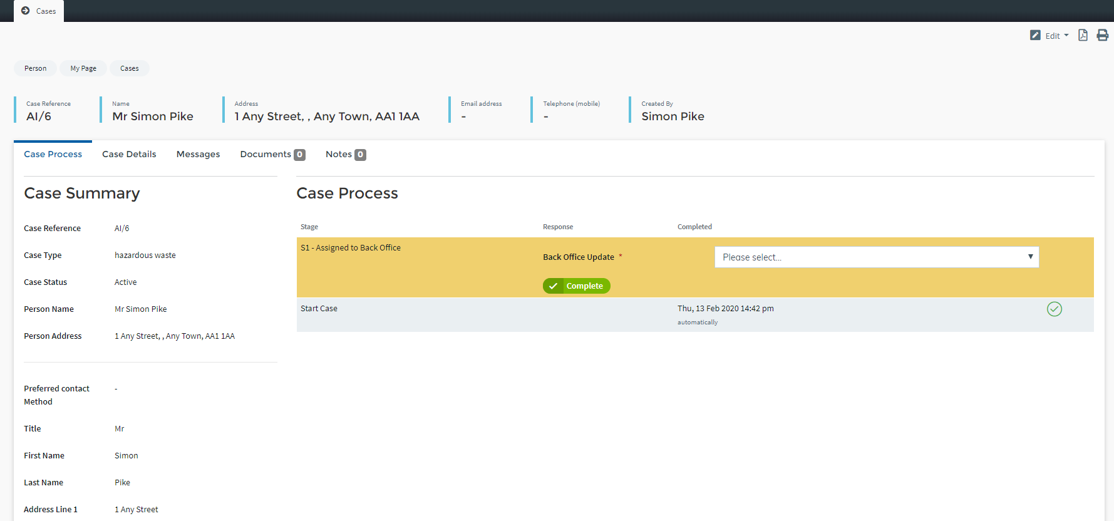Viewport: 1114px width, 521px height.
Task: Click case reference AI/6 in Case Summary
Action: [121, 229]
